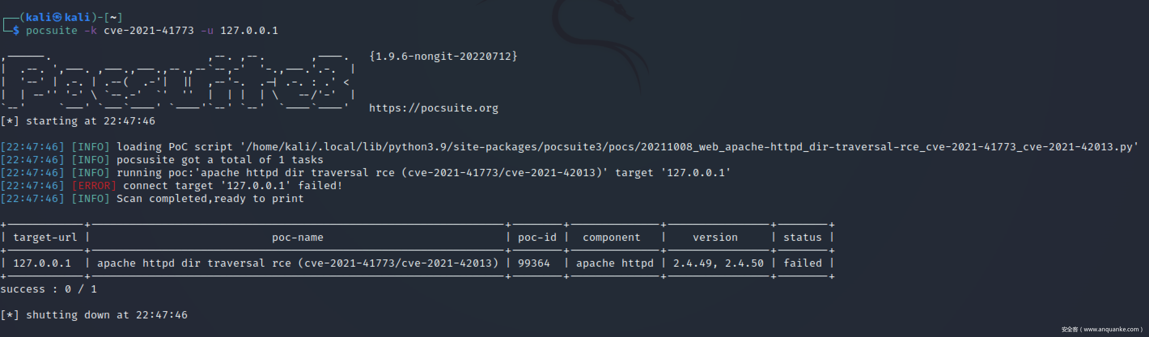This screenshot has height=337, width=1149.
Task: Click the -k flag in the command
Action: 91,31
